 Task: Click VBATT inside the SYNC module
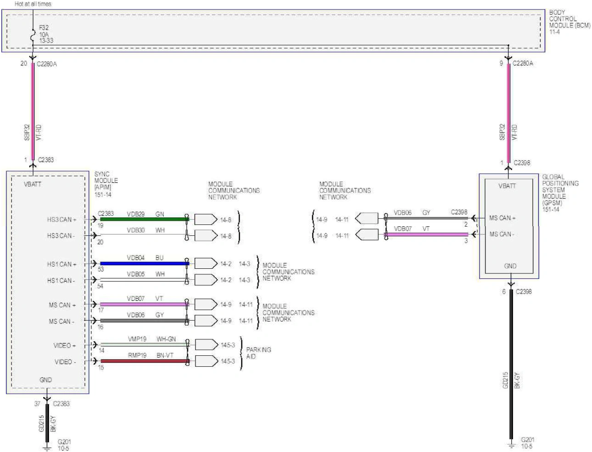pos(32,184)
